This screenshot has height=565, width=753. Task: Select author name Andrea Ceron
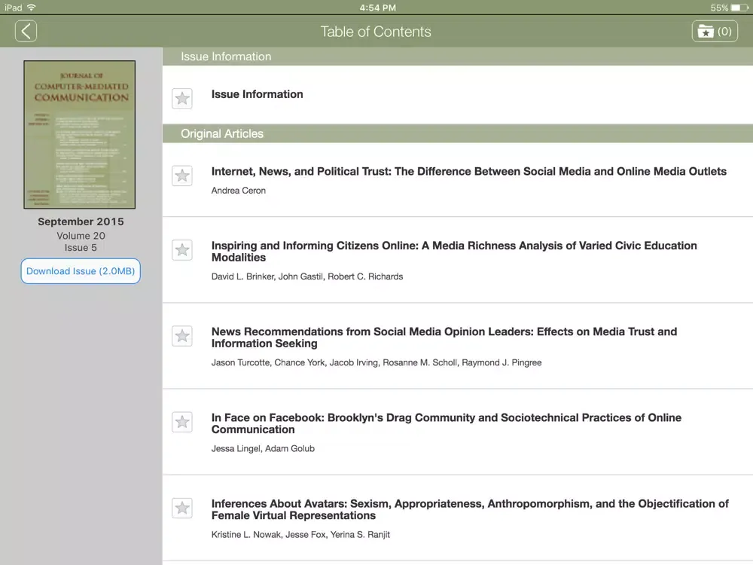(x=239, y=191)
